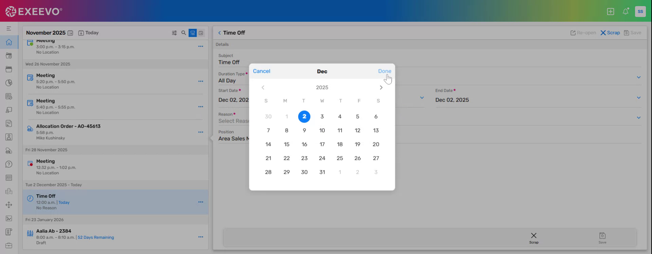Click Save in the top toolbar
Screen dimensions: 652x254
632,33
